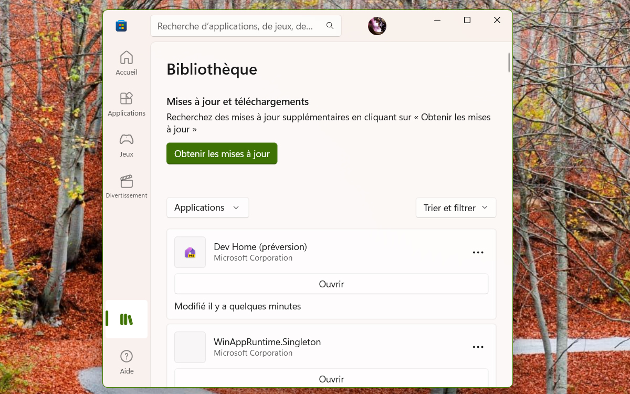Viewport: 630px width, 394px height.
Task: Select the Bibliothèque library sidebar icon
Action: pyautogui.click(x=127, y=319)
